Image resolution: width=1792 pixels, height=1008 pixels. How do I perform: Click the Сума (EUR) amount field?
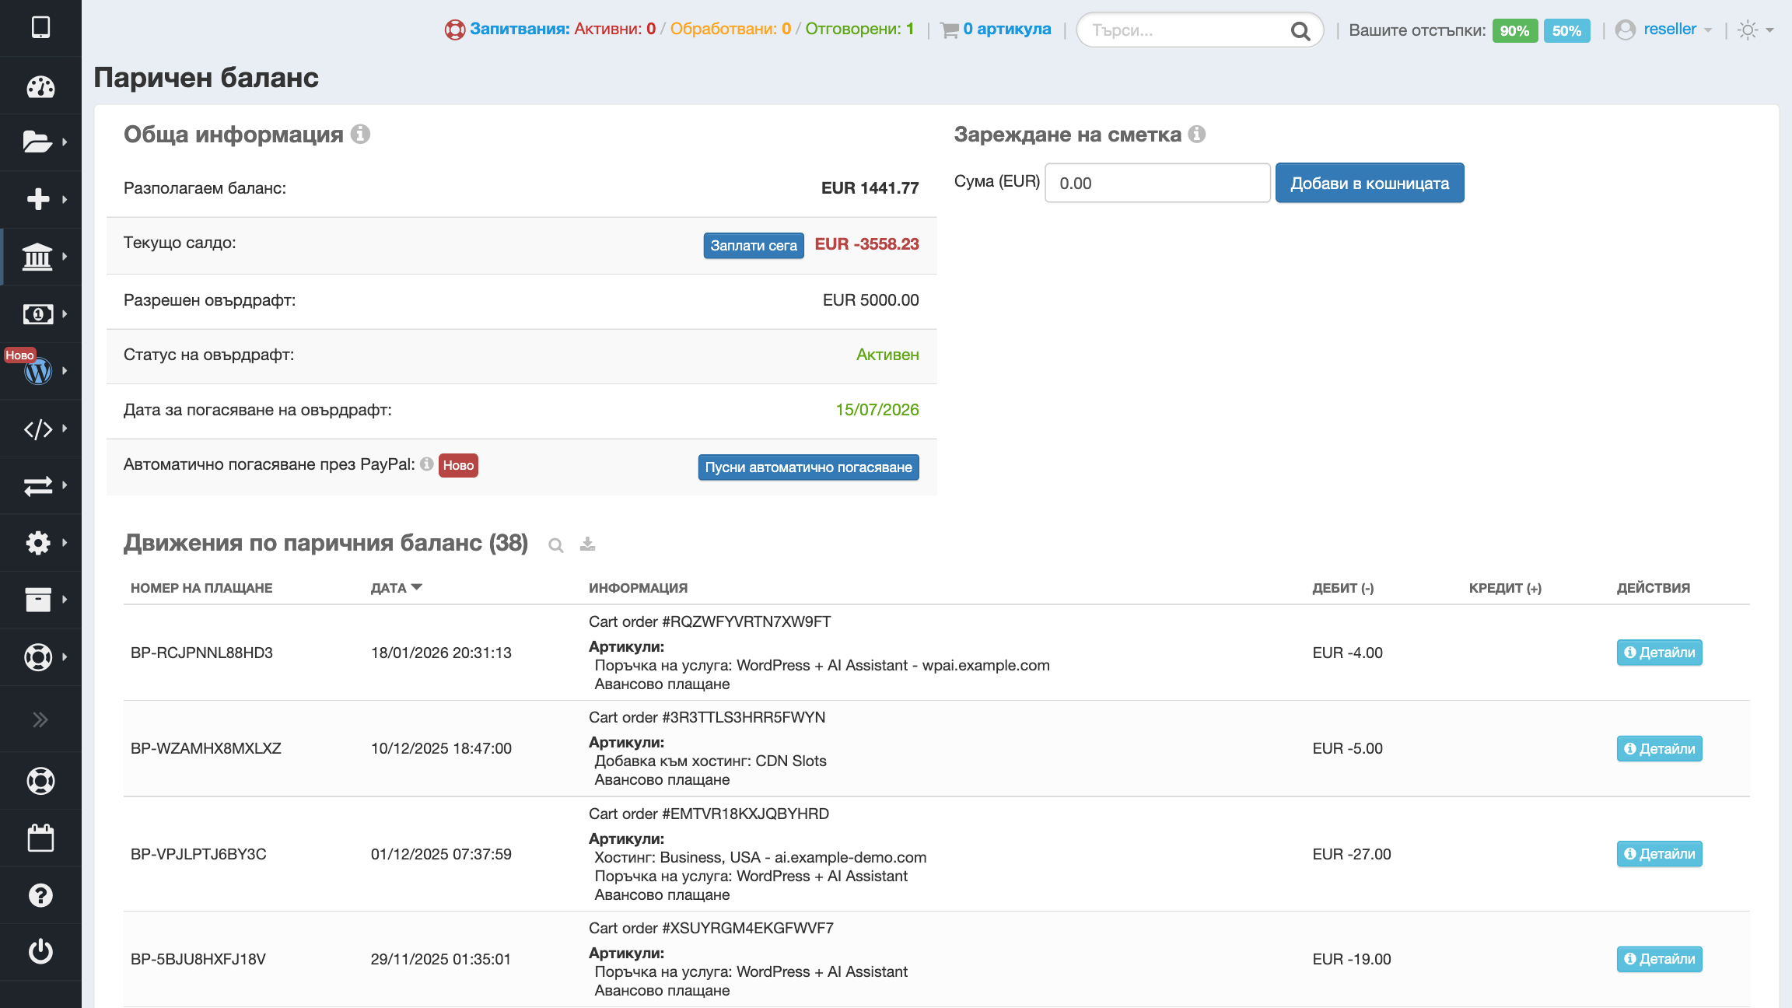pyautogui.click(x=1157, y=183)
